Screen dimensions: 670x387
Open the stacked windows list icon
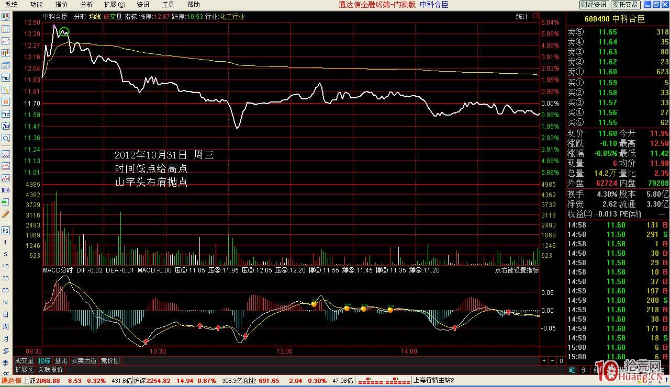point(6,65)
